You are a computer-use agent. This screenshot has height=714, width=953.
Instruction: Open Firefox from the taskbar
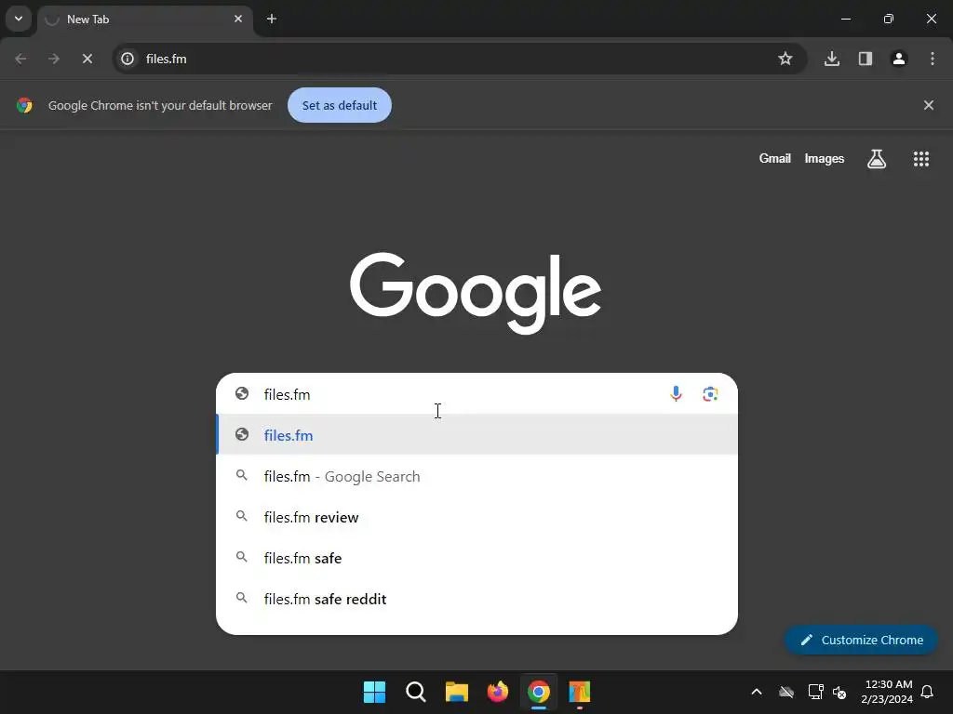point(498,692)
